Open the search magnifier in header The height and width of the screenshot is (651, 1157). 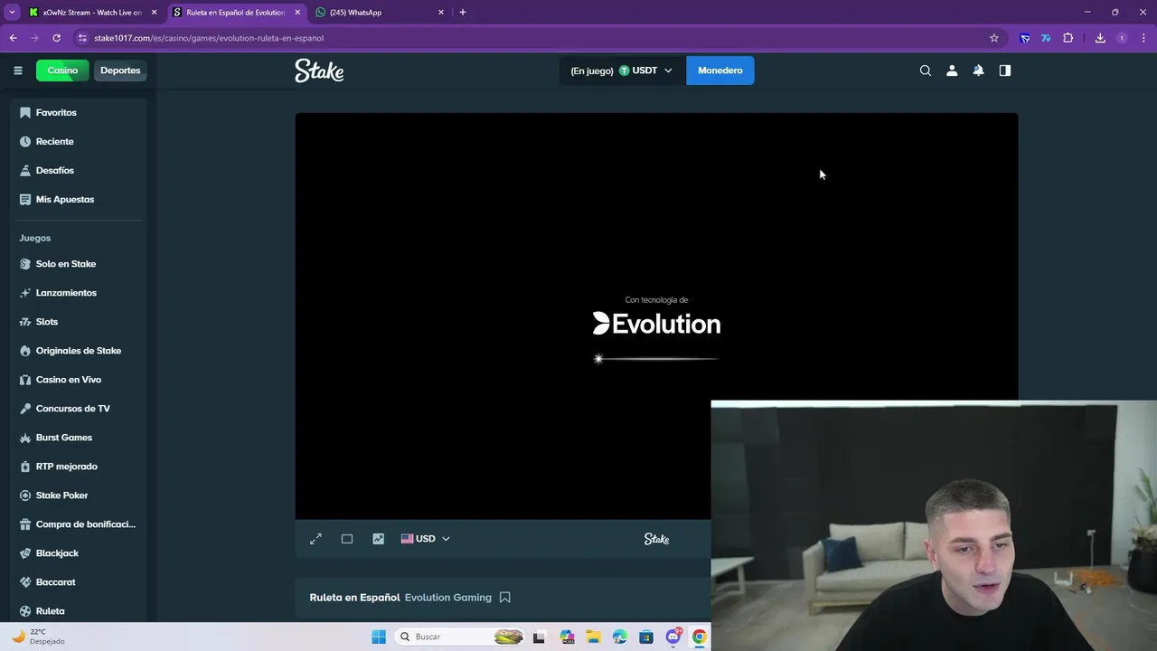point(925,71)
